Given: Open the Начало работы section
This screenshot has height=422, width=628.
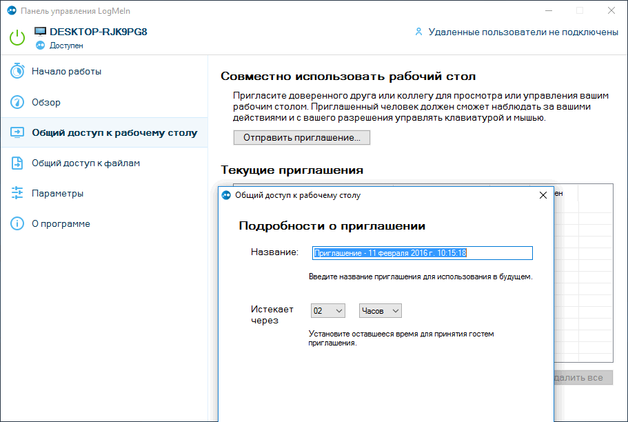Looking at the screenshot, I should tap(104, 71).
